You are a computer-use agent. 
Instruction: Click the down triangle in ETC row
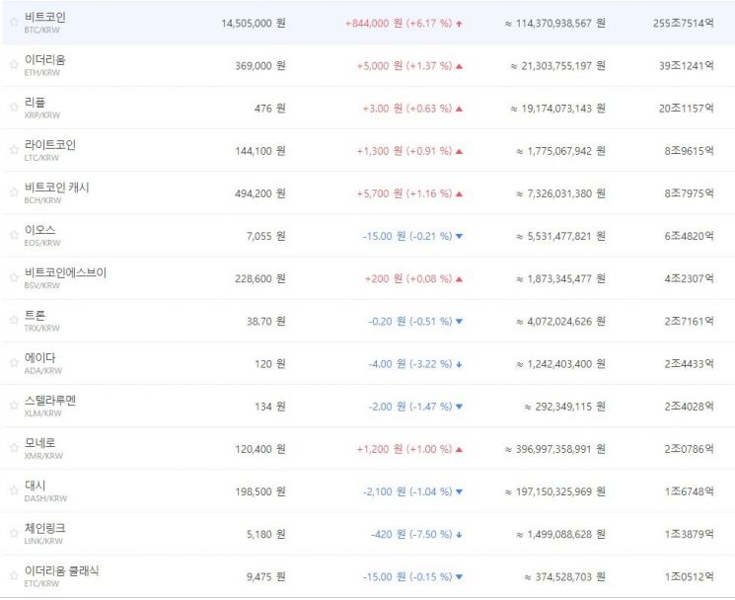pyautogui.click(x=459, y=577)
